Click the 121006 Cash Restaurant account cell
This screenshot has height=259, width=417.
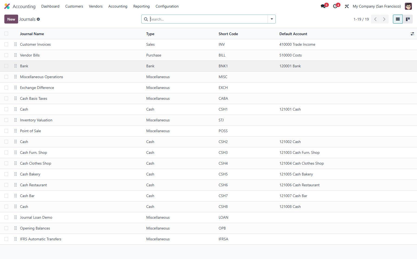coord(299,185)
